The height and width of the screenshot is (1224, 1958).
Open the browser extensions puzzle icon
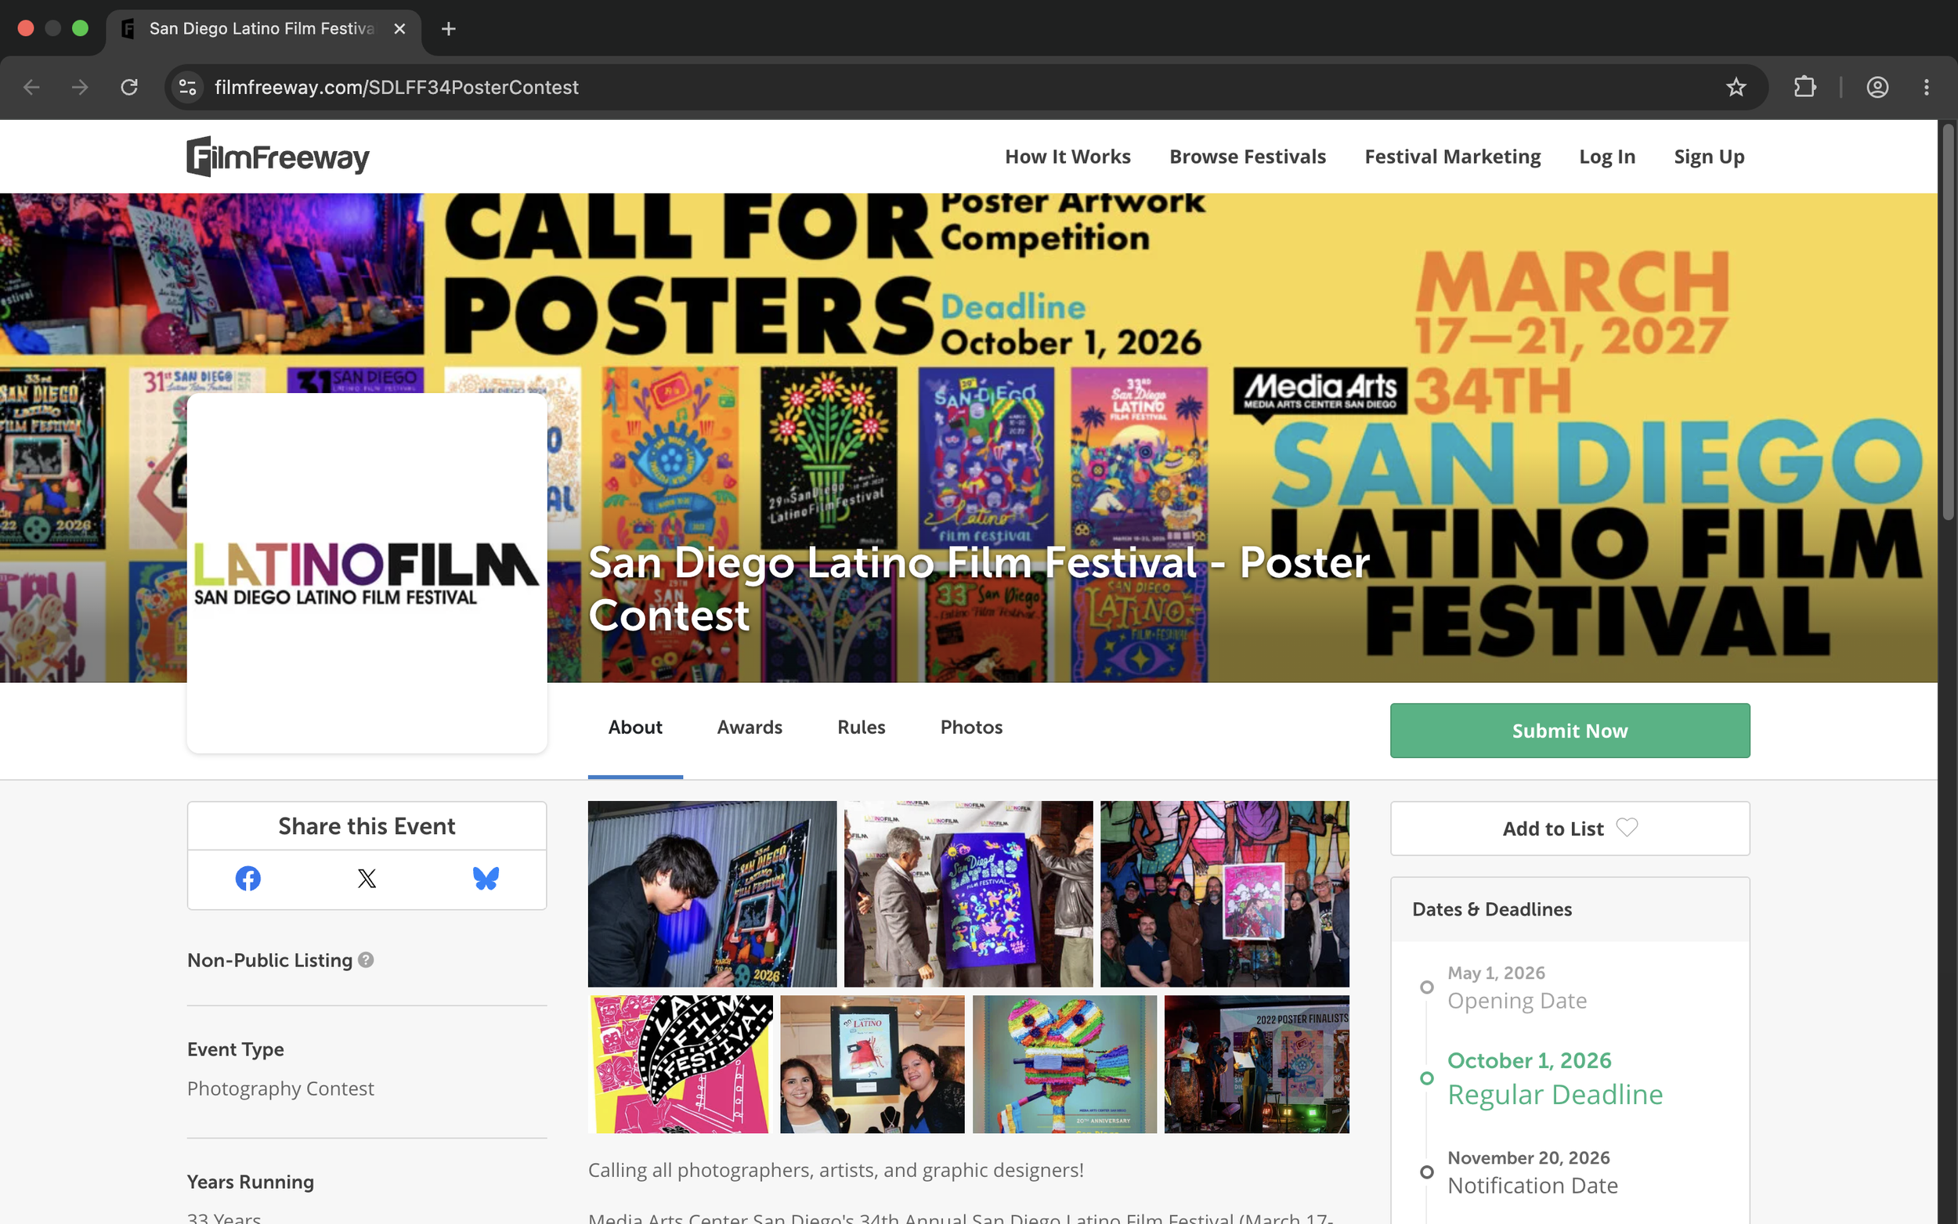tap(1805, 87)
